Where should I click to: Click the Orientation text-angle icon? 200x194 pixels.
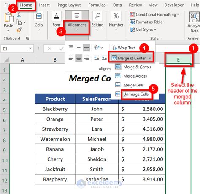[x=97, y=47]
